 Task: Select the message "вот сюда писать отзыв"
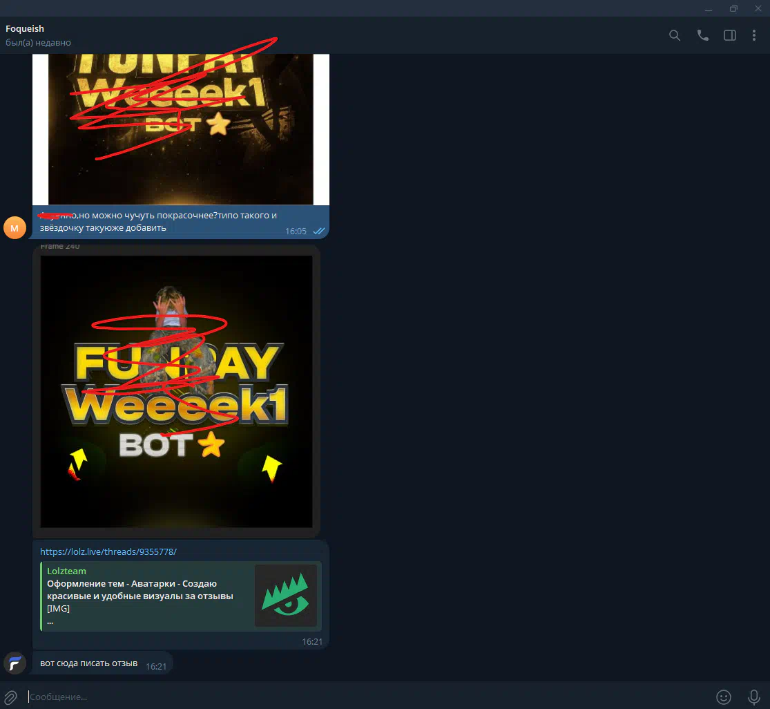[89, 664]
